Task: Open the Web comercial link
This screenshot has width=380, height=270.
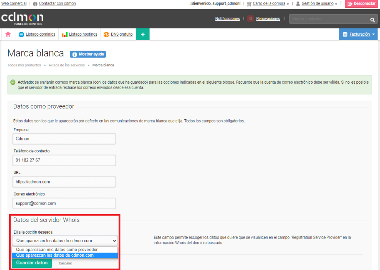Action: 14,4
